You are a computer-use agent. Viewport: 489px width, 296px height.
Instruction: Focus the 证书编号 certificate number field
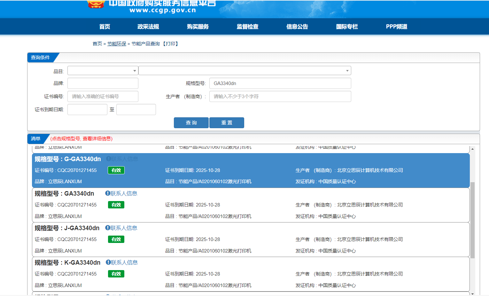[103, 97]
